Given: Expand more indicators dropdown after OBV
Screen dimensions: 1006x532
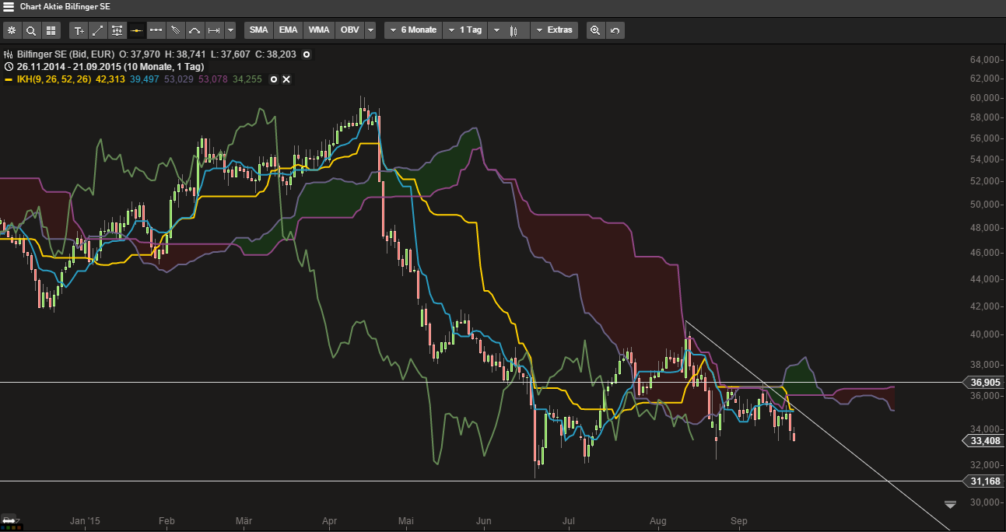Looking at the screenshot, I should click(370, 30).
